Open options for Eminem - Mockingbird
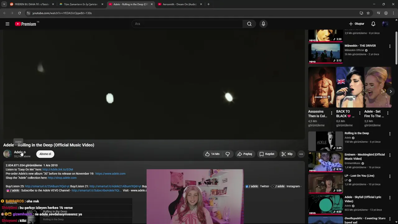 [x=390, y=155]
